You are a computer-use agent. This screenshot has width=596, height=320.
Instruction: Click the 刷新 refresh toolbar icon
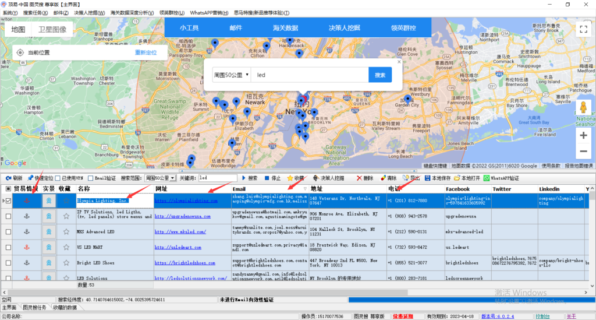tap(8, 178)
